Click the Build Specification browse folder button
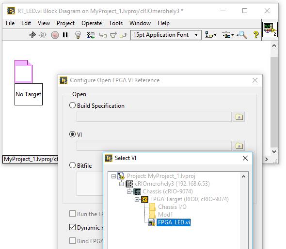Viewport: 286px width, 249px height. pos(239,117)
